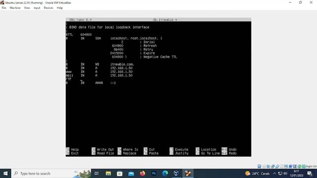The image size is (317, 178).
Task: Launch Microsoft Edge from the taskbar
Action: point(165,174)
